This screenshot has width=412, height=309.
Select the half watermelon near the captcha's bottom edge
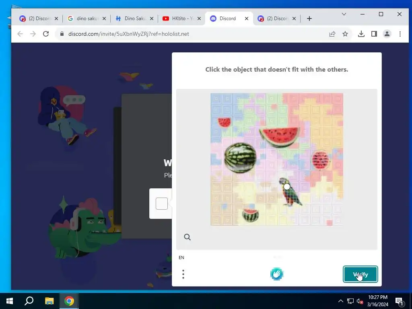pyautogui.click(x=250, y=215)
